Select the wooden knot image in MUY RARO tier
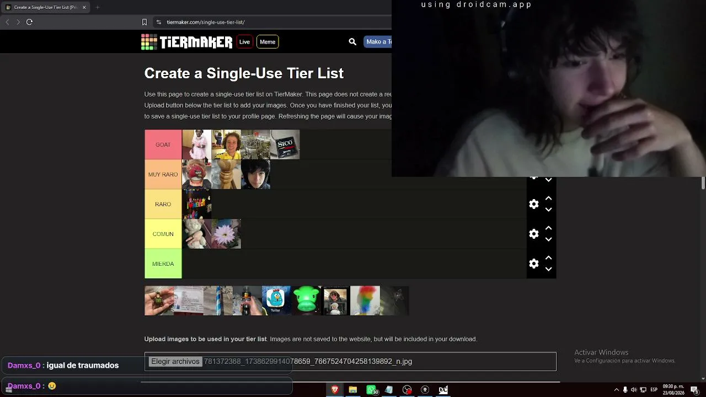Viewport: 706px width, 397px height. pyautogui.click(x=226, y=174)
